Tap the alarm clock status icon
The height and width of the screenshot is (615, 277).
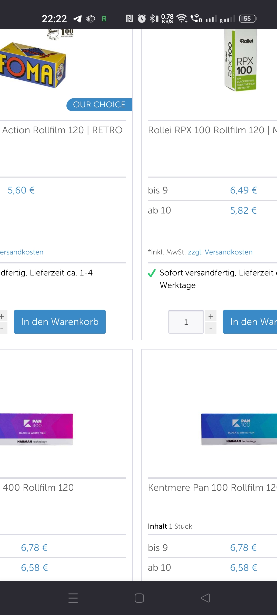(x=142, y=18)
